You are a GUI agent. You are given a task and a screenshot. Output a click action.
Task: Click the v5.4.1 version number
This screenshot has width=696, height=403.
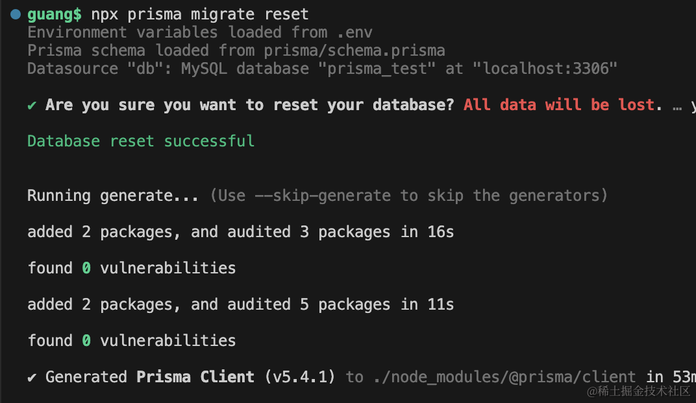(x=301, y=377)
